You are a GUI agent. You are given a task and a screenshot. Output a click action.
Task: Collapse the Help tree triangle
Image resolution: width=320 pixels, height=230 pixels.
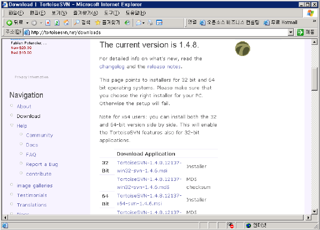coord(12,125)
